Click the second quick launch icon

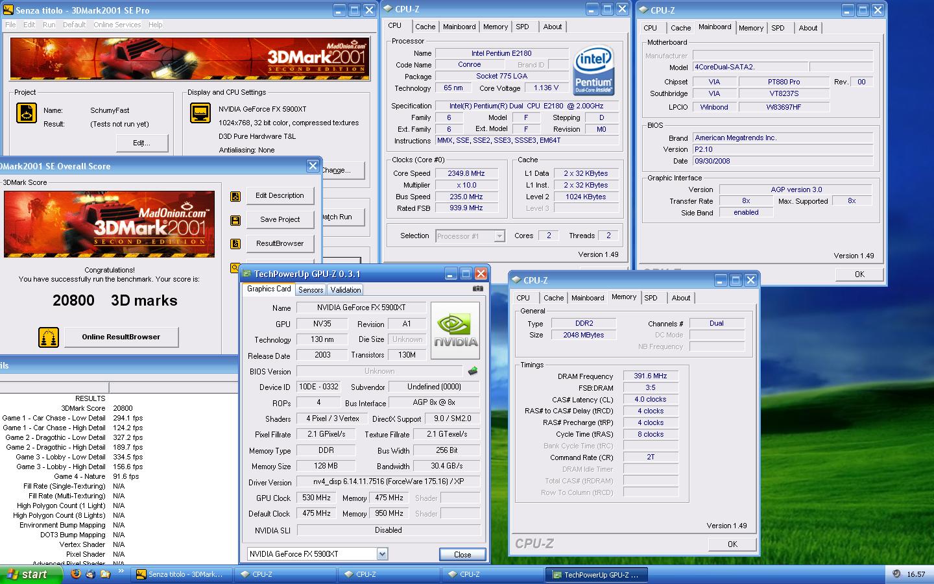click(x=91, y=574)
